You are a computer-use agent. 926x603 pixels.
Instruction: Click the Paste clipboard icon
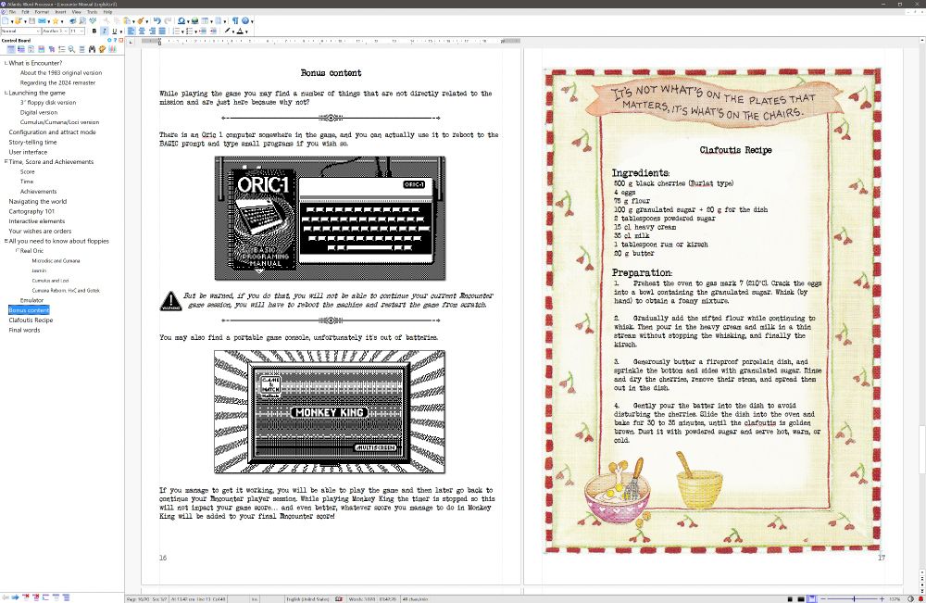(x=127, y=20)
